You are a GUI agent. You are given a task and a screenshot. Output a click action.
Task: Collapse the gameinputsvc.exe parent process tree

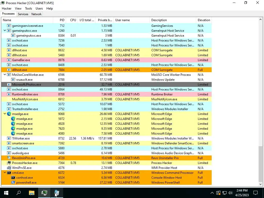[5, 30]
